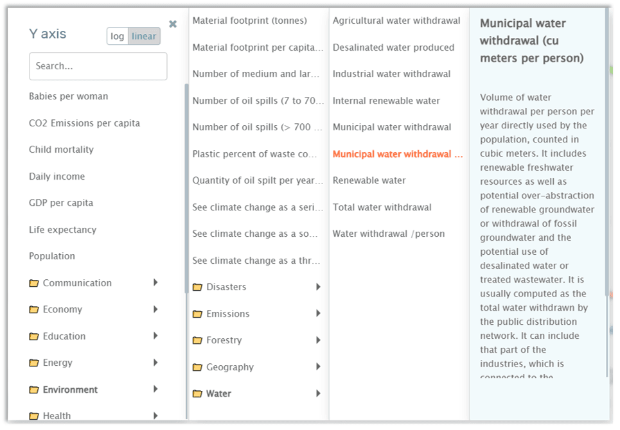This screenshot has width=620, height=430.
Task: Click the Geography folder icon
Action: click(x=197, y=368)
